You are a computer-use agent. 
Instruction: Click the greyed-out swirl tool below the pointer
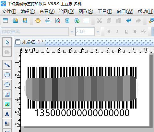pos(7,52)
